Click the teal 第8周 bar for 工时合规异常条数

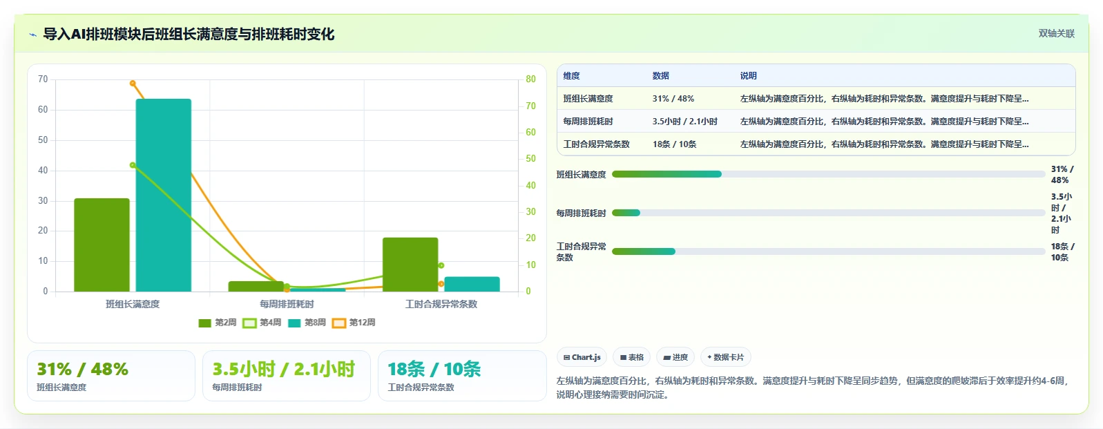(472, 284)
